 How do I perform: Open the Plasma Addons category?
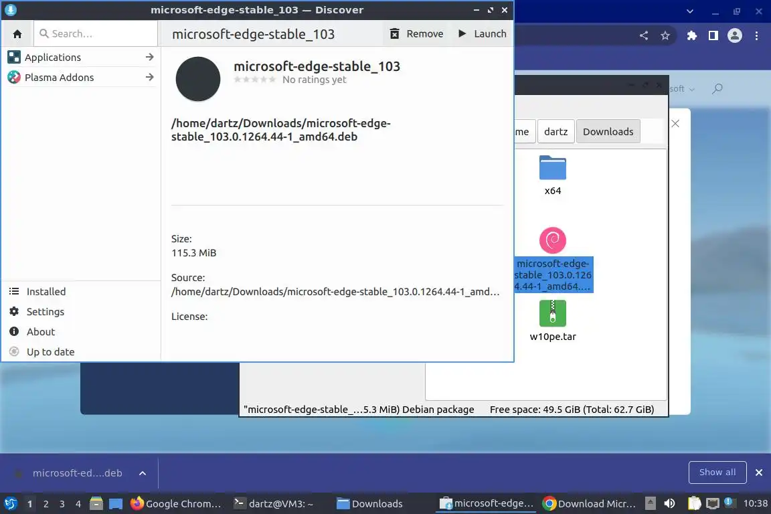point(80,77)
